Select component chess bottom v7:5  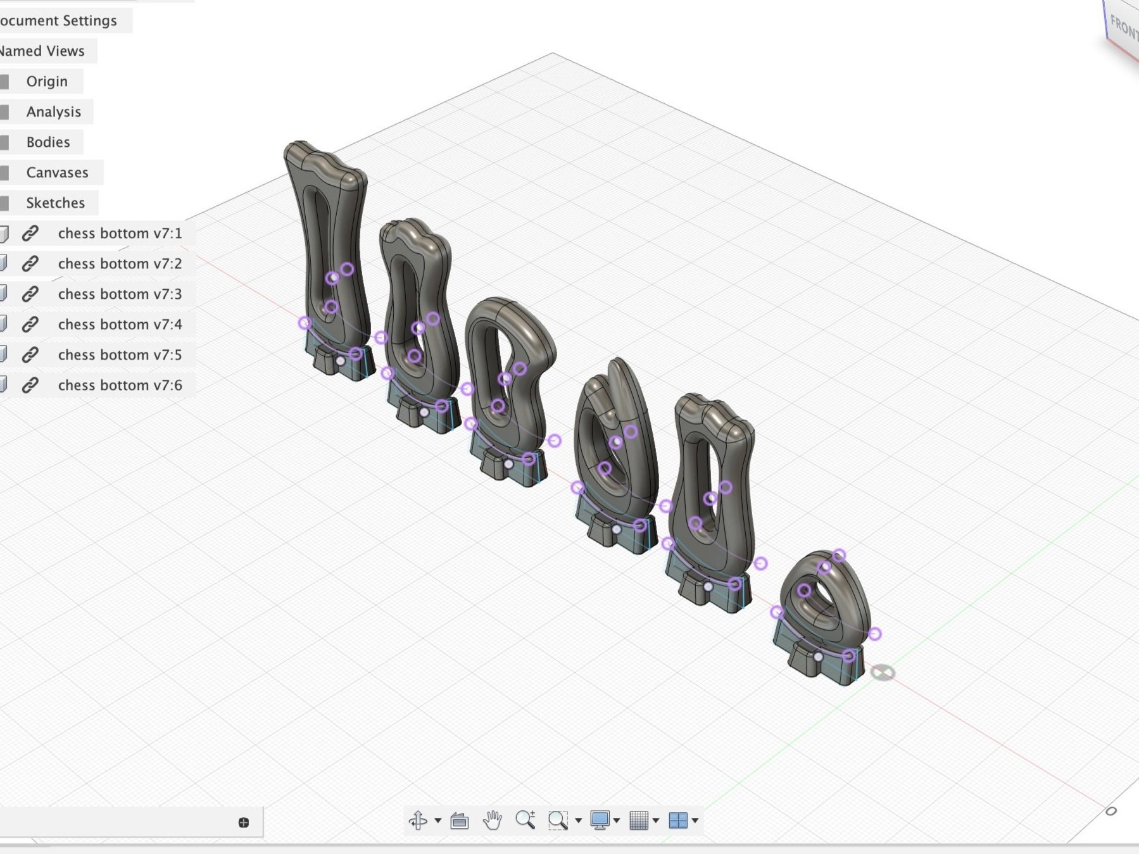click(120, 355)
